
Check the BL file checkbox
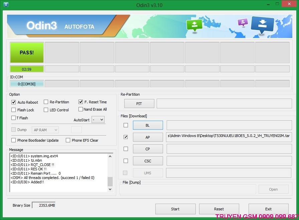point(126,125)
